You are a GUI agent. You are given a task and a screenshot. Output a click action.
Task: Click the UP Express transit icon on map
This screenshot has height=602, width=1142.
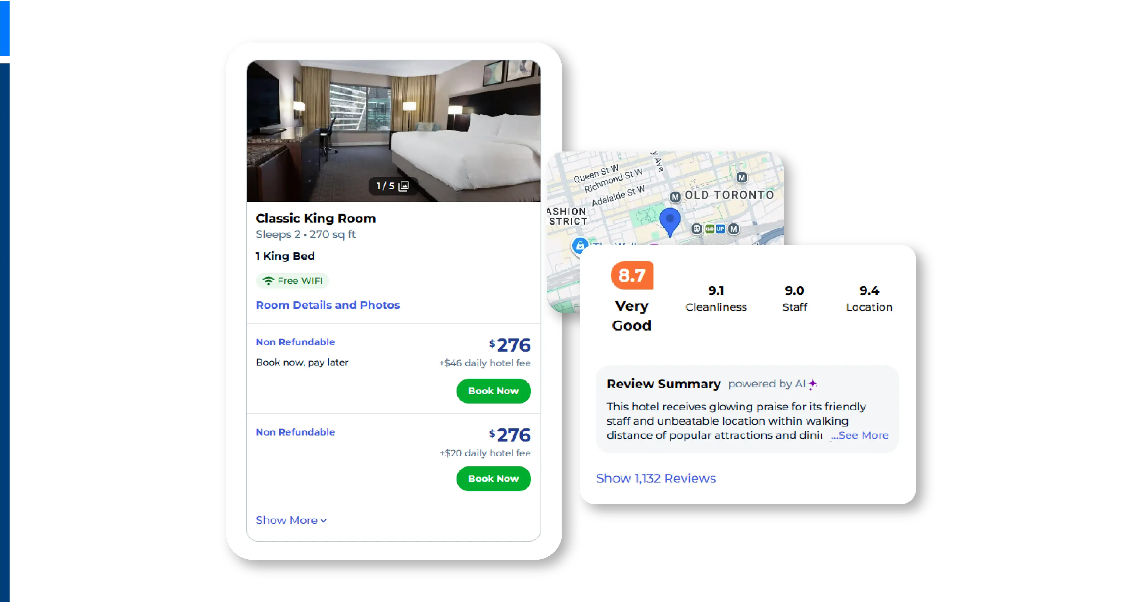720,229
